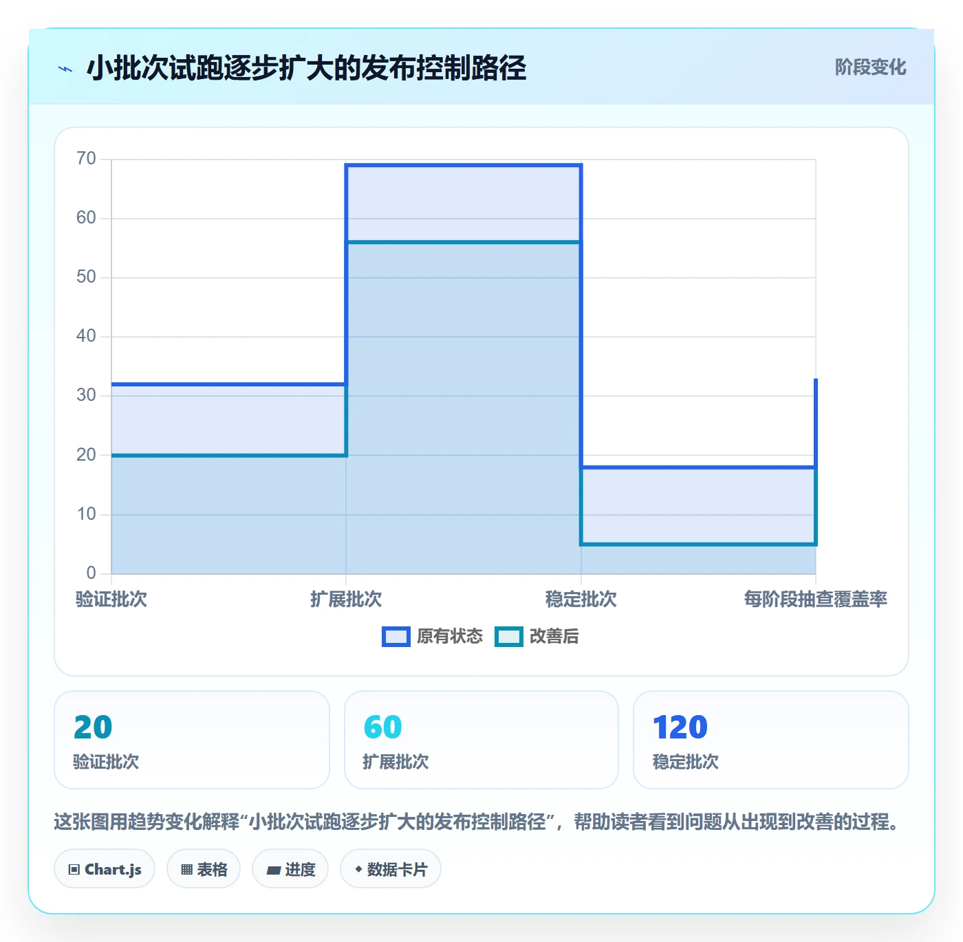Click the diamond icon in 数据卡片 chip
963x942 pixels.
358,869
